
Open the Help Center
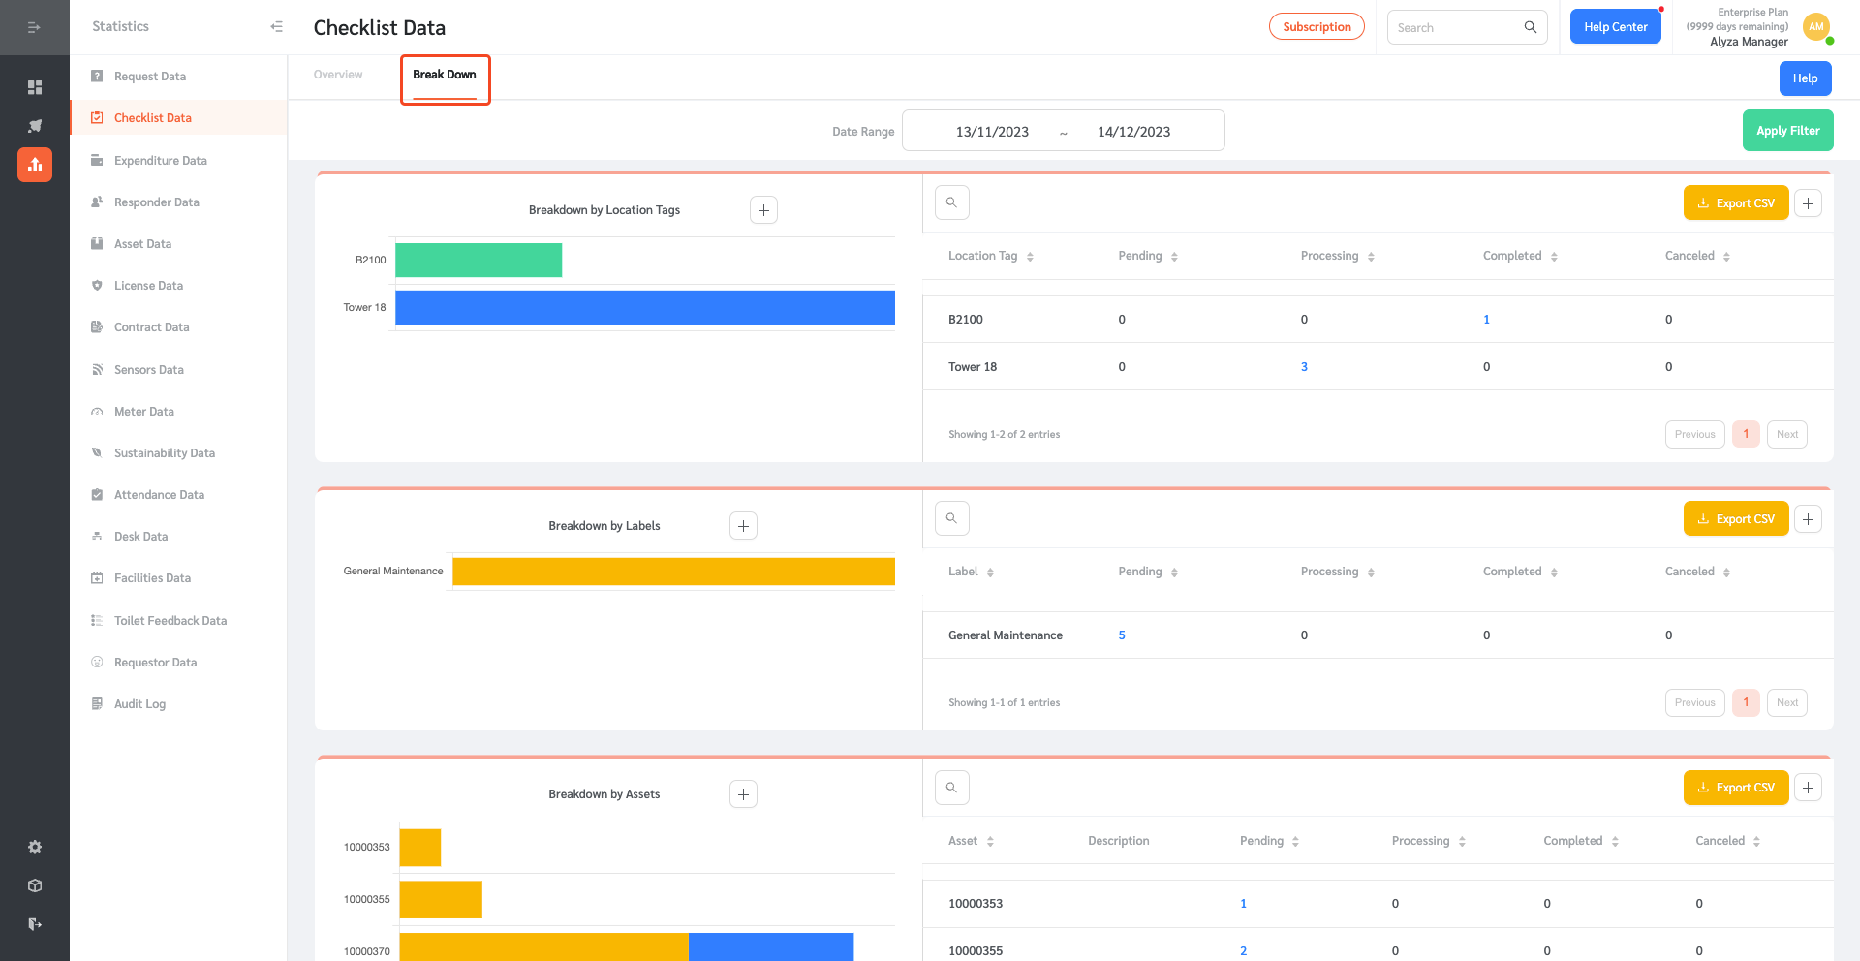[1616, 27]
